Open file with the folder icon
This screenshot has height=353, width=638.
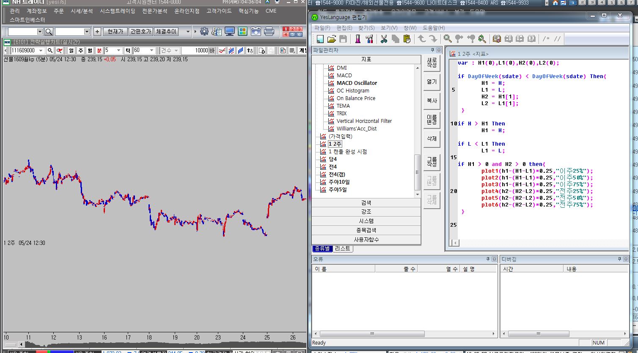click(332, 39)
